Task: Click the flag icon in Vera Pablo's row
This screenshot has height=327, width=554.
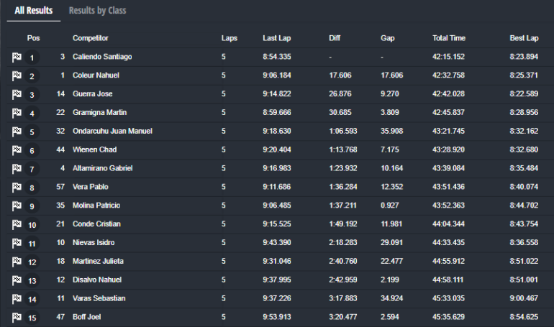Action: pyautogui.click(x=17, y=187)
